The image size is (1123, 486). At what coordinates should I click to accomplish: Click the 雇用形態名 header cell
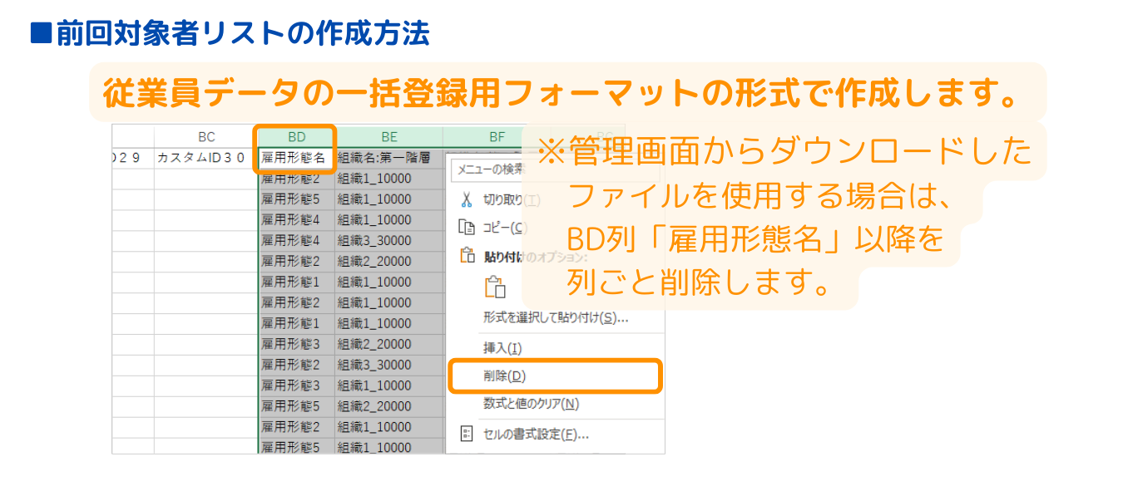pyautogui.click(x=296, y=157)
